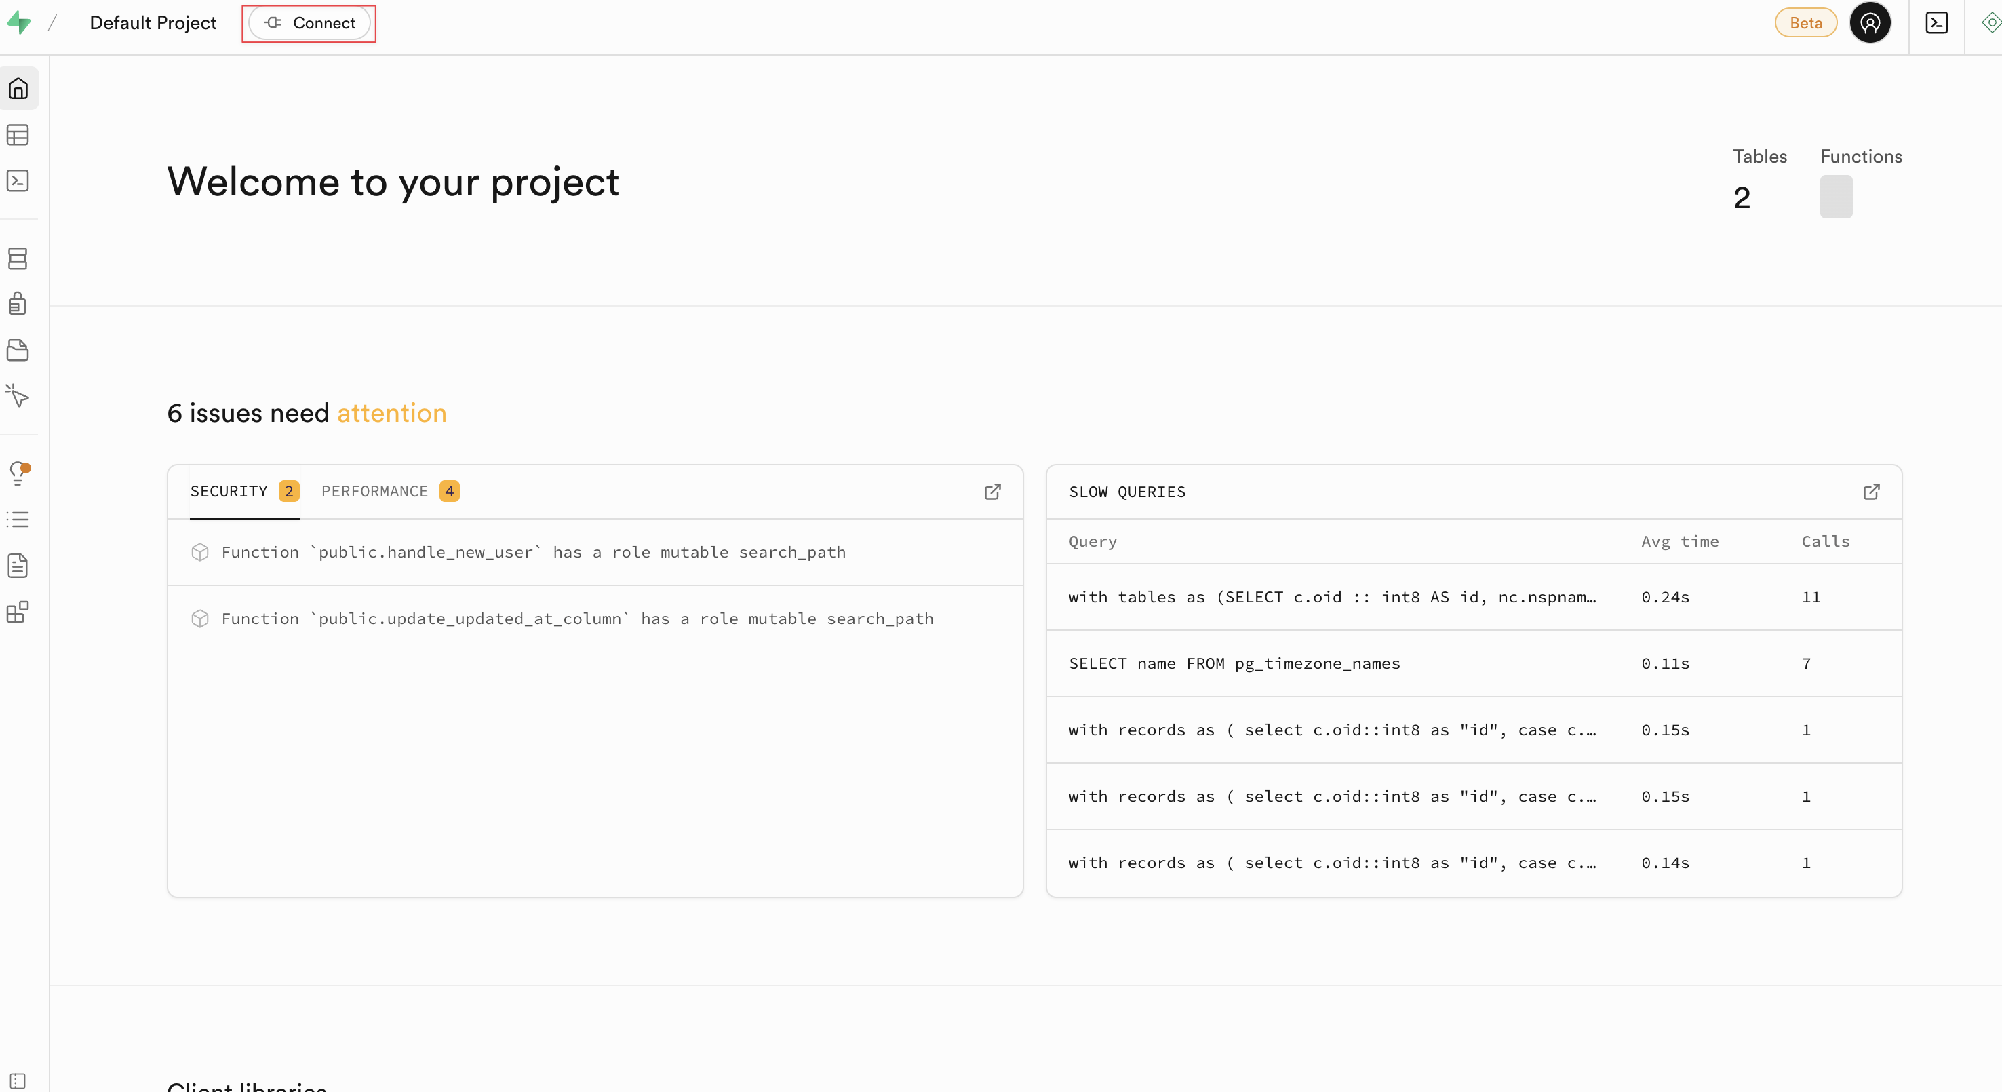Screen dimensions: 2002x1092
Task: Expand the sidebar using bottom toggle icon
Action: point(18,1081)
